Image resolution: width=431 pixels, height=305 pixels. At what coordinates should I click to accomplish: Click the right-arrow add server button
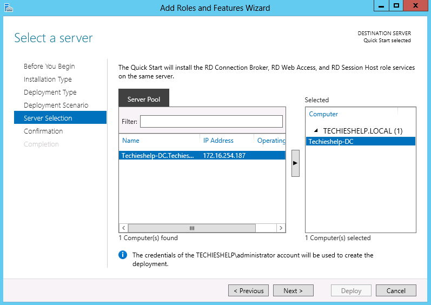pyautogui.click(x=295, y=163)
